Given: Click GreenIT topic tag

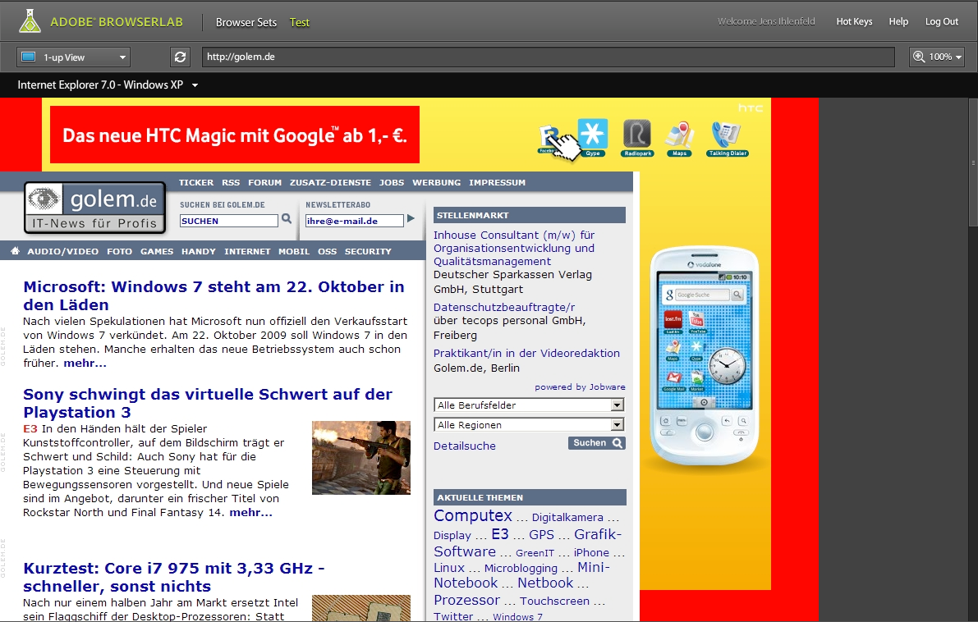Looking at the screenshot, I should point(535,553).
